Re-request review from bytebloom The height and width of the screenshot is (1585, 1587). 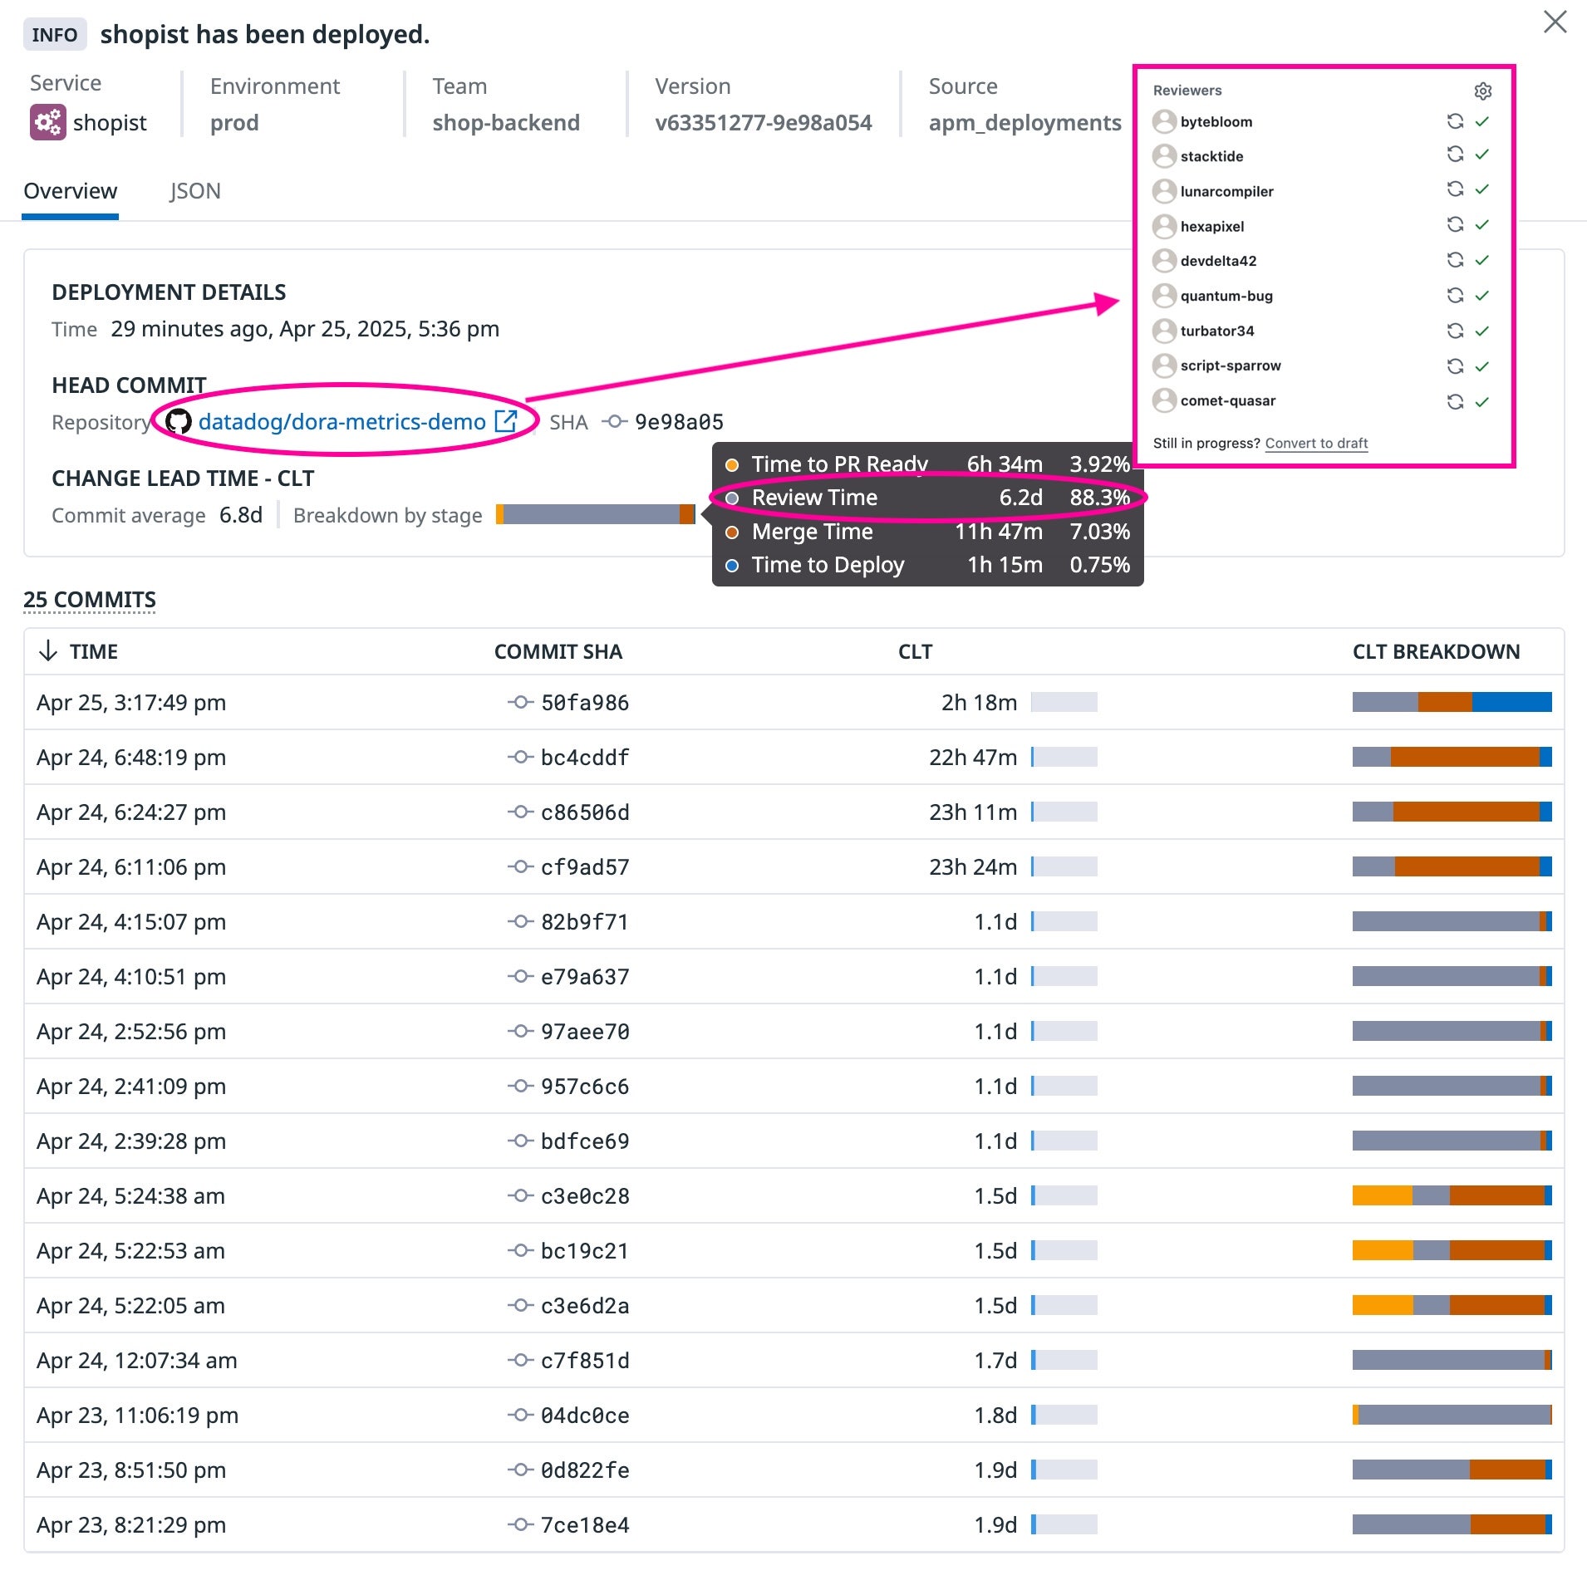(x=1454, y=121)
